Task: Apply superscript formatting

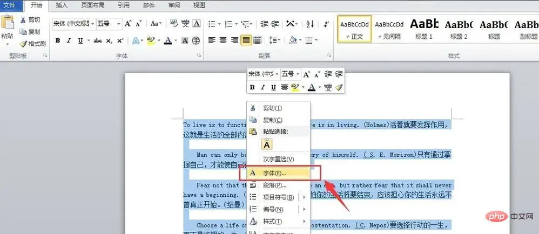Action: (120, 41)
